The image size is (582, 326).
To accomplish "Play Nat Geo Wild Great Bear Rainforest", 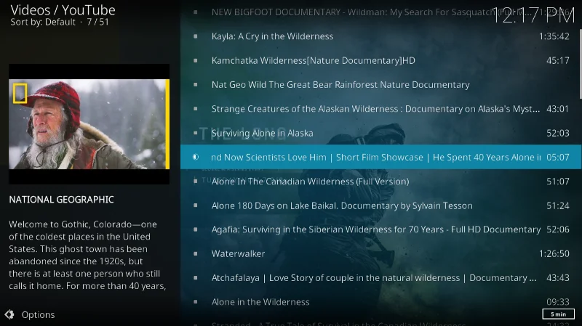I will click(380, 84).
